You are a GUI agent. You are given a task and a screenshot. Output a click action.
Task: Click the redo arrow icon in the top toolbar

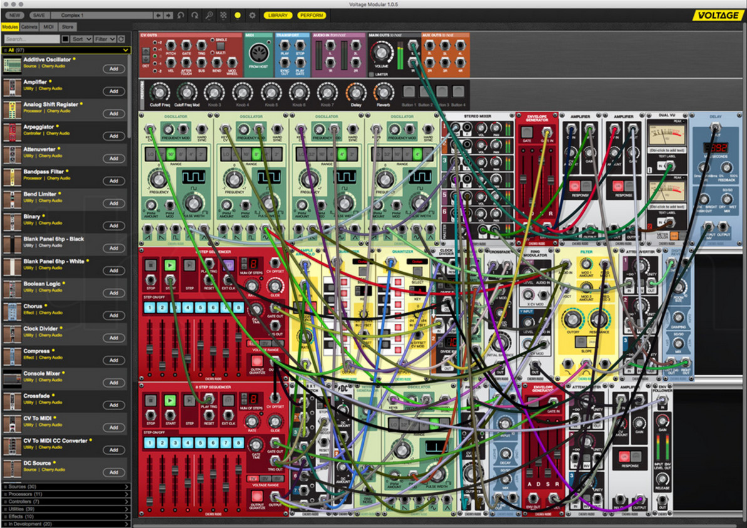[195, 16]
